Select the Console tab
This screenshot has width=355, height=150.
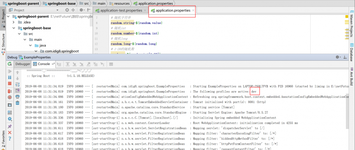point(44,64)
